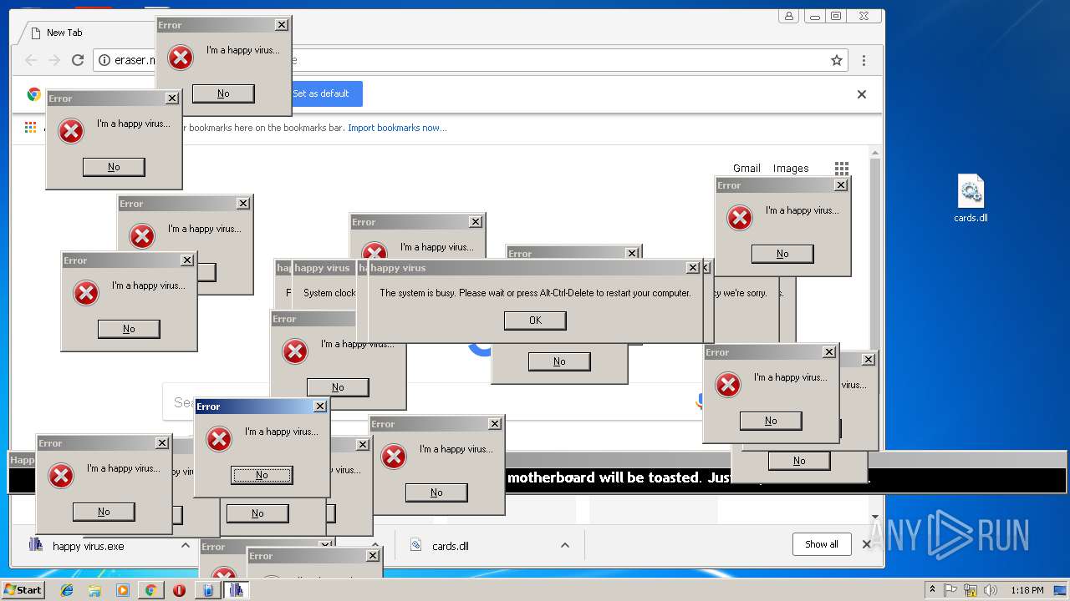Switch to the happy virus taskbar item

click(237, 590)
